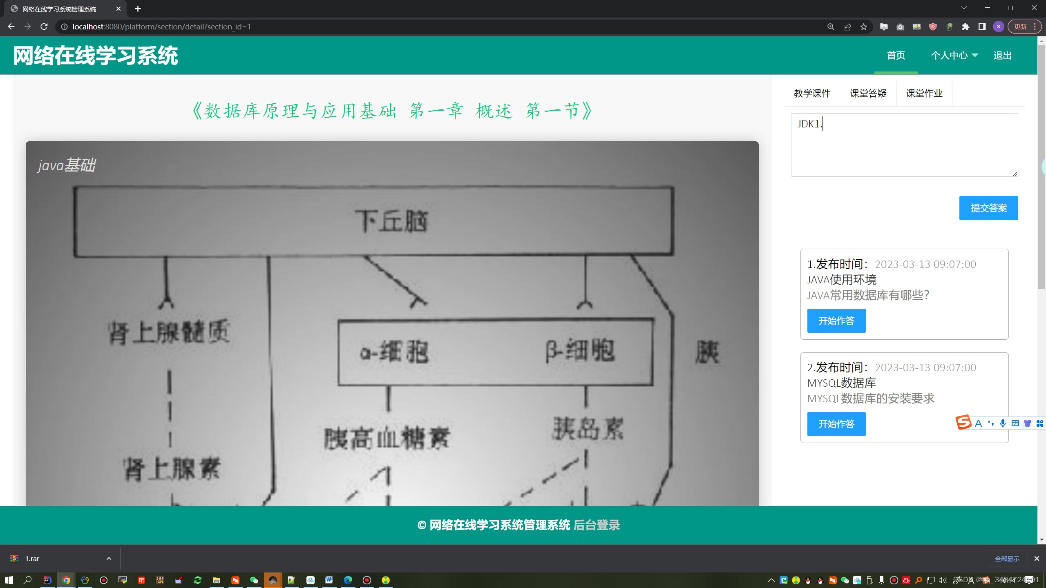Screen dimensions: 1046x588
Task: Expand options for downloaded 1.rar file
Action: pyautogui.click(x=109, y=559)
